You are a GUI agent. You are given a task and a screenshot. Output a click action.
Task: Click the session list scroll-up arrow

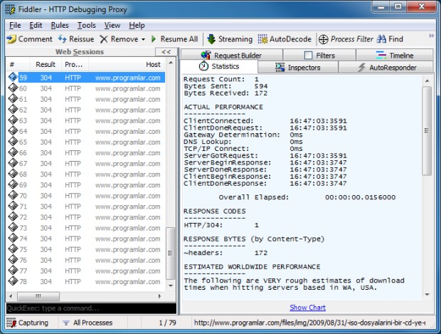[171, 63]
